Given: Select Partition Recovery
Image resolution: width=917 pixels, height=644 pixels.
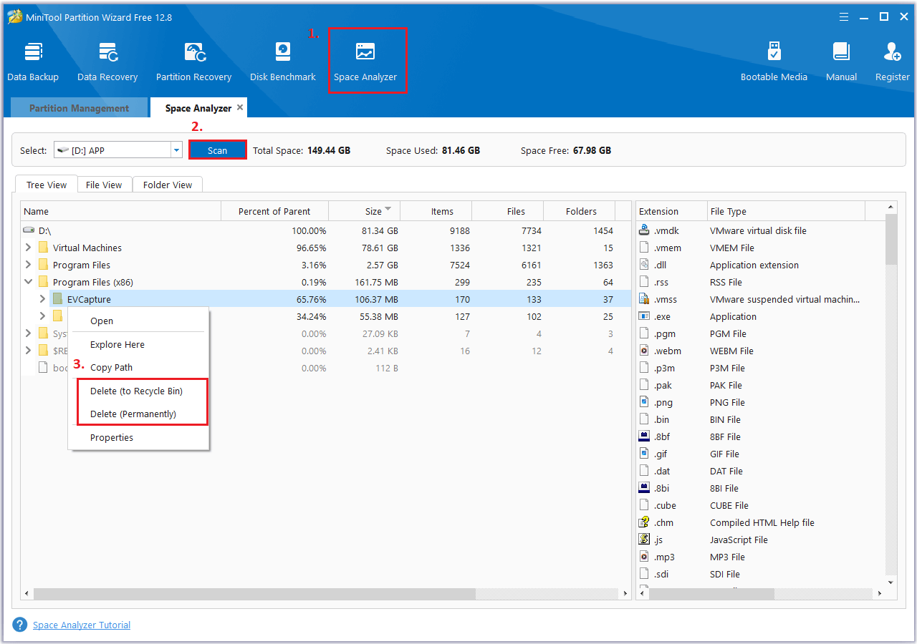Looking at the screenshot, I should pos(193,60).
